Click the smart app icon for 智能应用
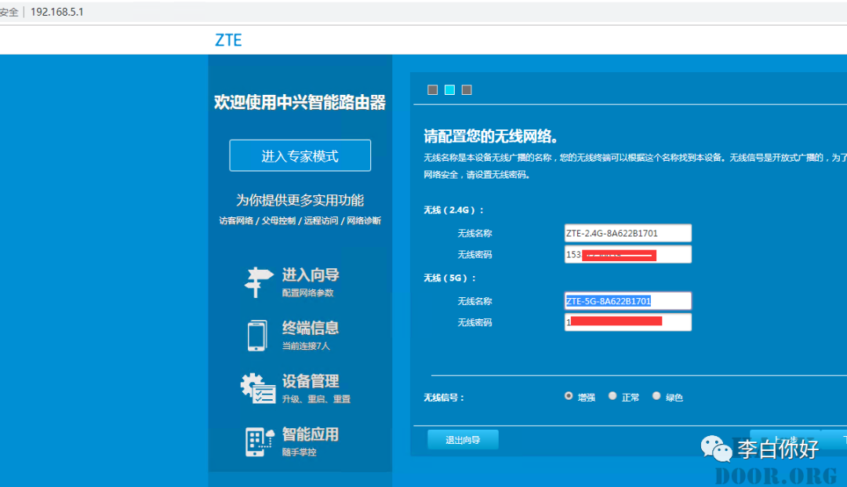The height and width of the screenshot is (487, 847). [x=260, y=442]
